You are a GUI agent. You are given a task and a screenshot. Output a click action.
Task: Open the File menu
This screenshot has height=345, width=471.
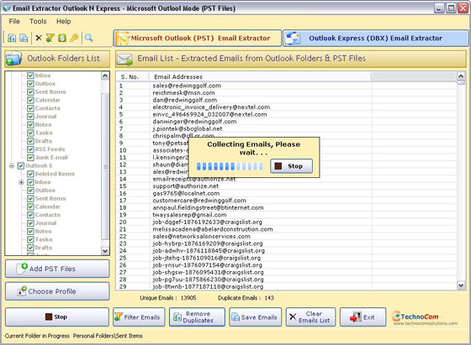click(14, 21)
